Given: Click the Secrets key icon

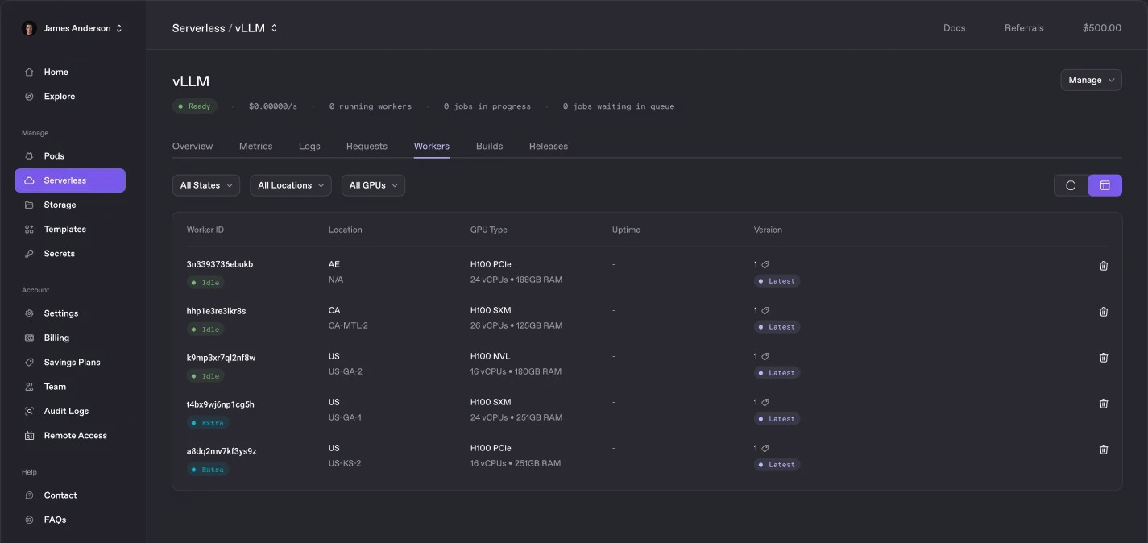Looking at the screenshot, I should 29,254.
